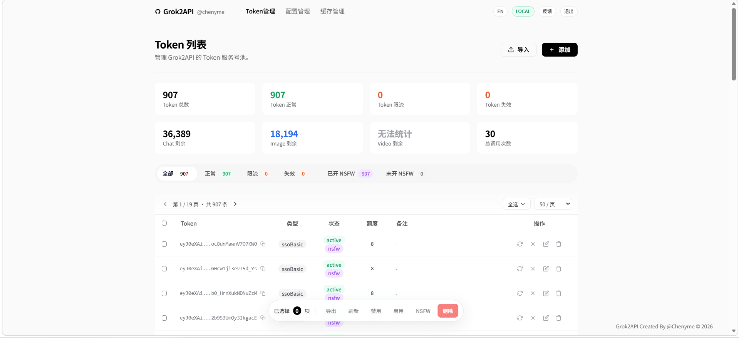Click the 添加 add button
The width and height of the screenshot is (739, 338).
(560, 50)
